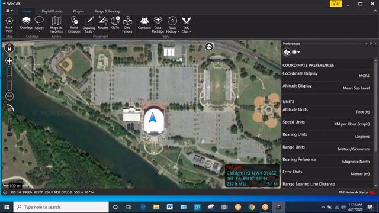
Task: Change Range Units Meters/Kilometers setting
Action: coord(326,148)
